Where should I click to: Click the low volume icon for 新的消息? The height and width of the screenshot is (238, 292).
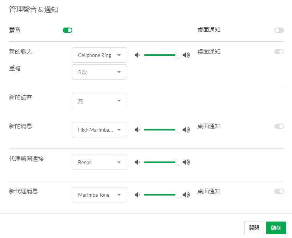[137, 130]
